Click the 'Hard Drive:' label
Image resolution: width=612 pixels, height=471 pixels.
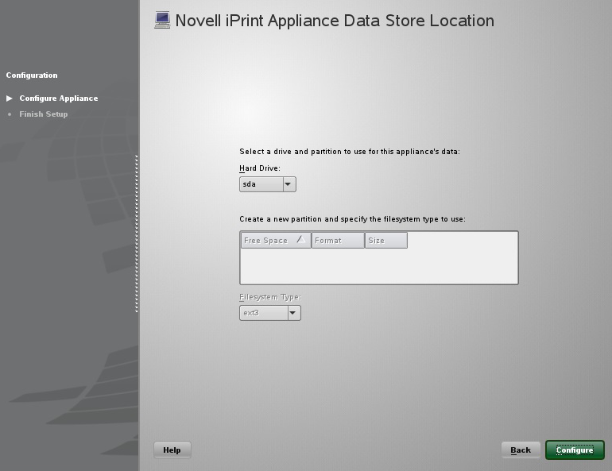point(260,168)
